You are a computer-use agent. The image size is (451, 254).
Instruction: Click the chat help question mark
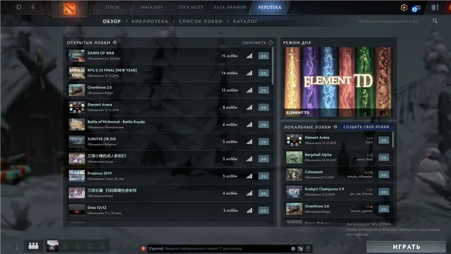[x=308, y=249]
